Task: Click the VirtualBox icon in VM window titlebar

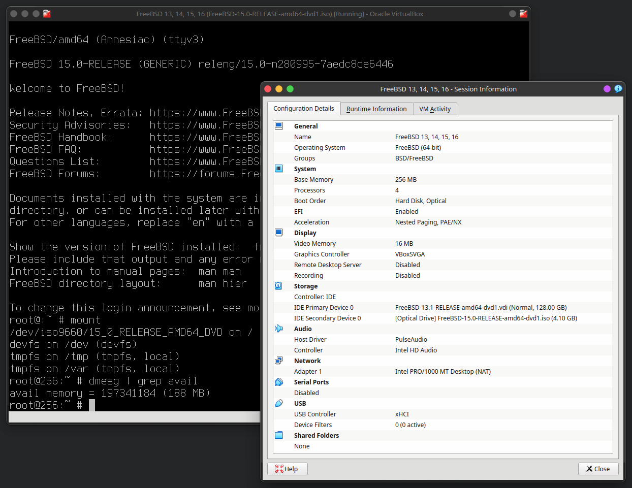Action: (47, 14)
